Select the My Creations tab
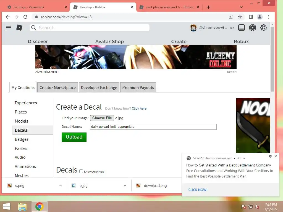This screenshot has width=283, height=212. pyautogui.click(x=23, y=88)
